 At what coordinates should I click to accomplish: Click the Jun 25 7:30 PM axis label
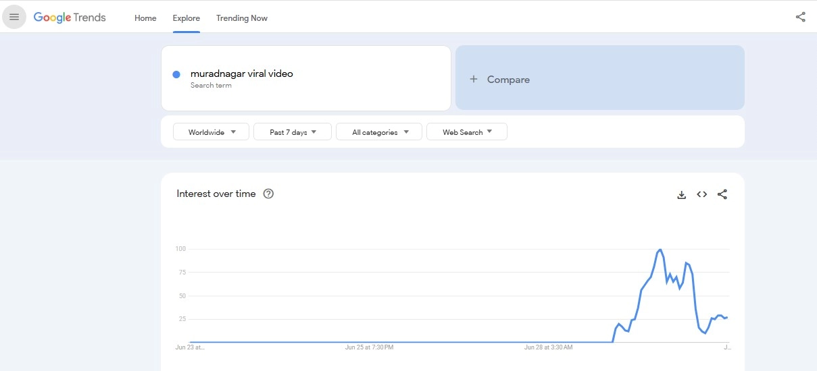tap(369, 347)
